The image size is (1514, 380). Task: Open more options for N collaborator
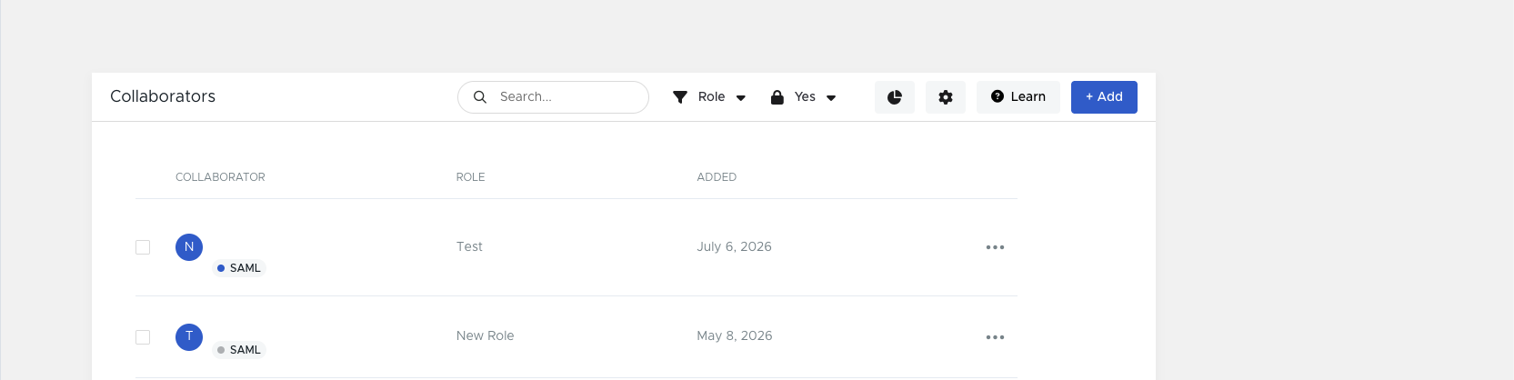(x=995, y=247)
